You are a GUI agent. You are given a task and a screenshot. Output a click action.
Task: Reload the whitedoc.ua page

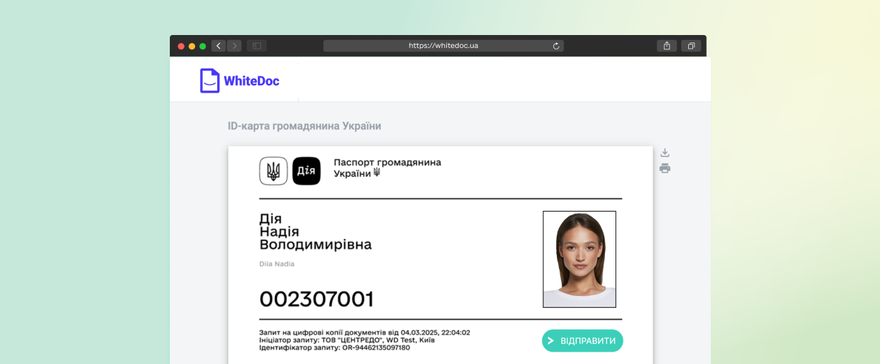pos(556,46)
